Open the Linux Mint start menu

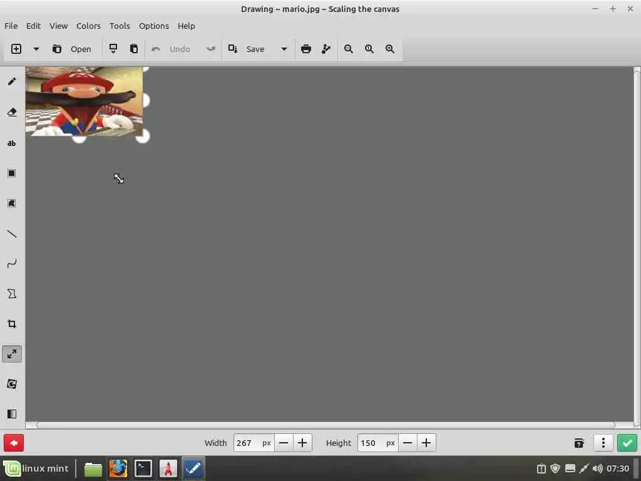pos(37,468)
